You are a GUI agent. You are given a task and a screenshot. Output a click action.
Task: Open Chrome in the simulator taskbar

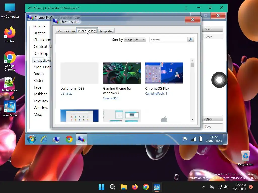[69, 139]
